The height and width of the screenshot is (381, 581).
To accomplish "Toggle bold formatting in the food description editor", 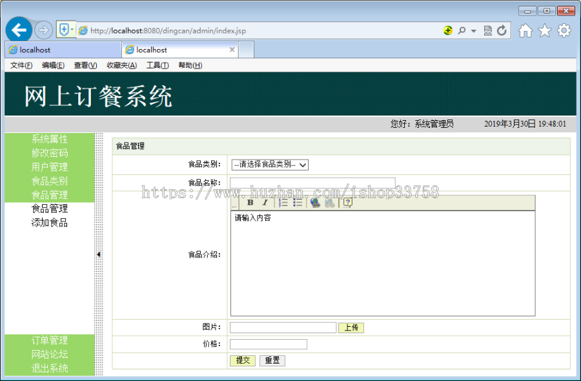I will click(250, 203).
